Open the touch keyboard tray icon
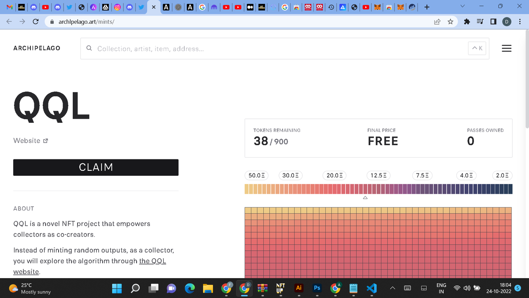The width and height of the screenshot is (529, 298). pyautogui.click(x=408, y=288)
